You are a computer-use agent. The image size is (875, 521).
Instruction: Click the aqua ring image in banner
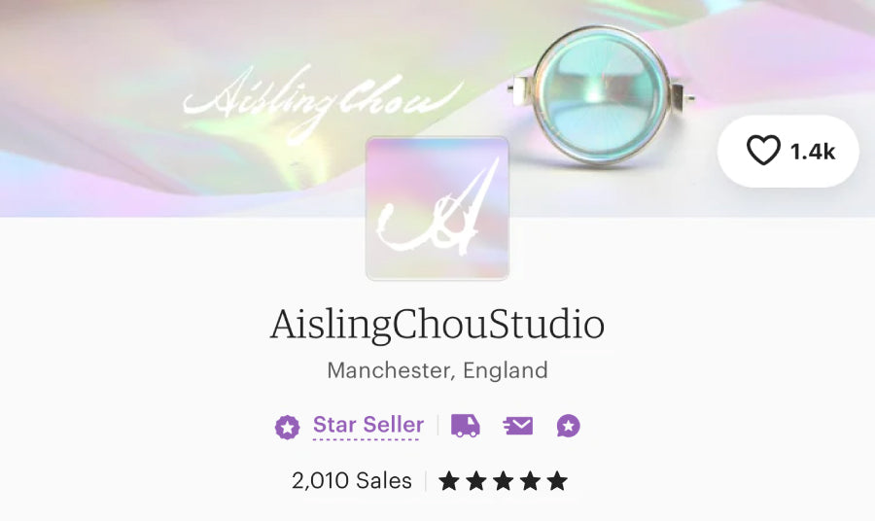tap(601, 95)
